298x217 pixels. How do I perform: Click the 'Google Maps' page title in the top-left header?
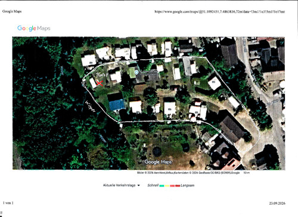(12, 11)
